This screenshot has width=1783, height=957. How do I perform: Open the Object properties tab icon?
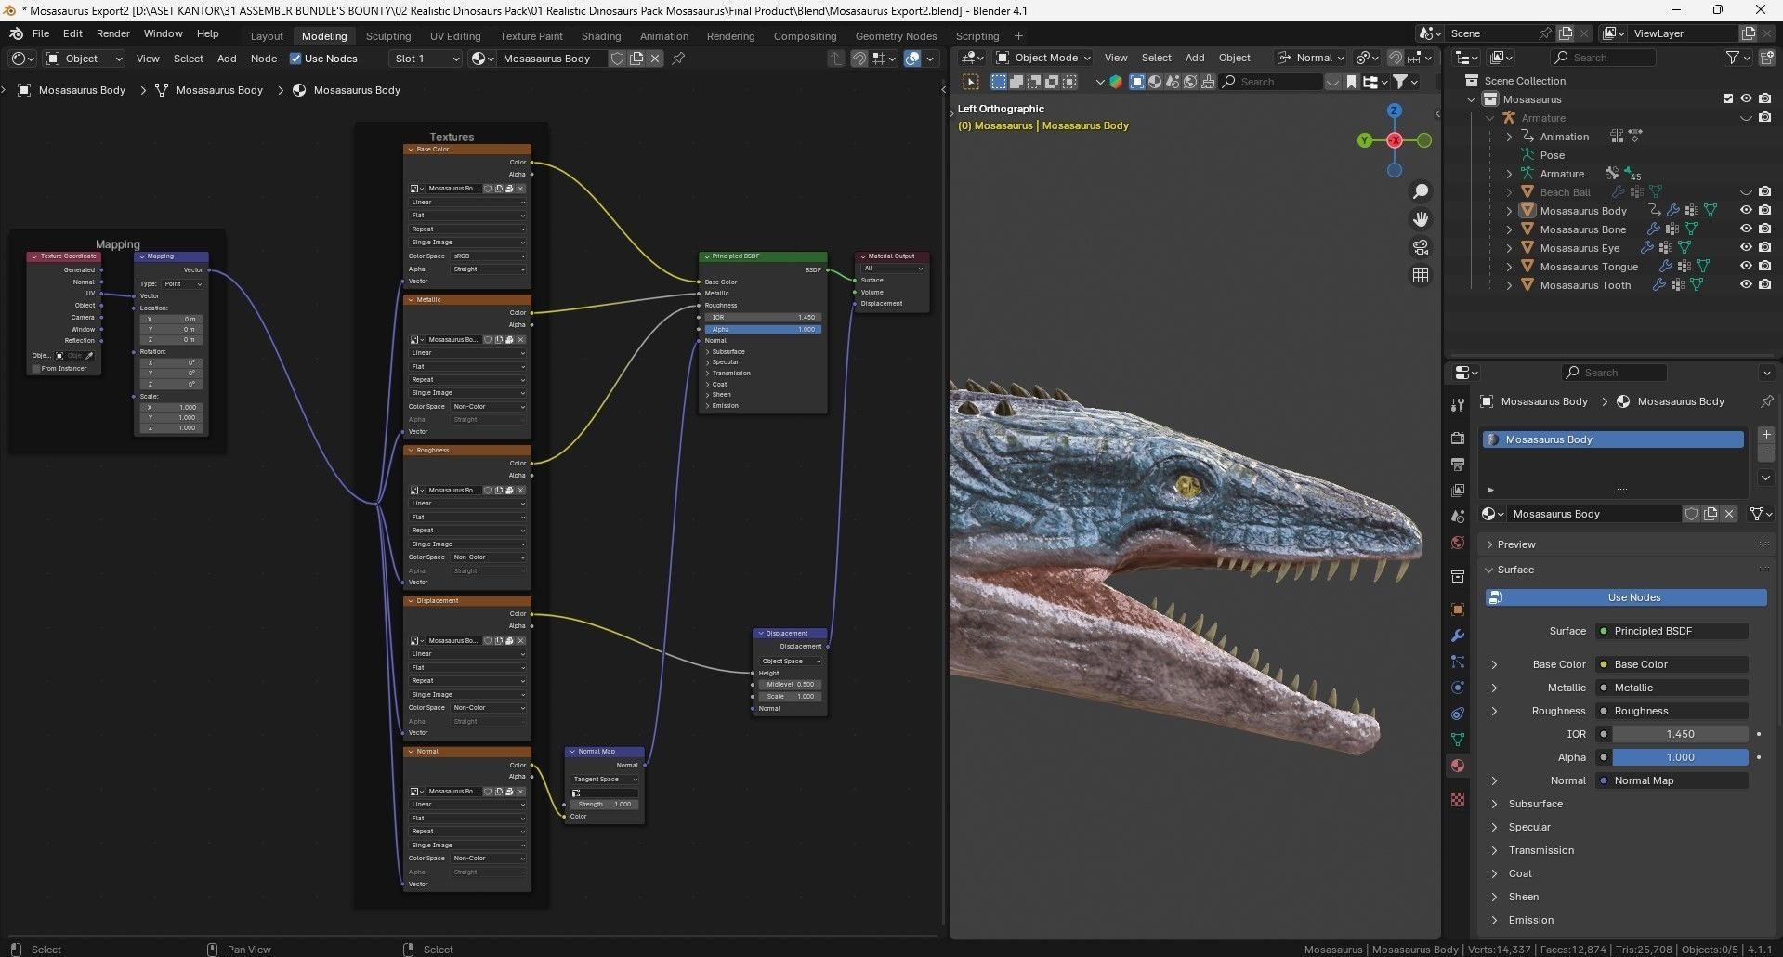[x=1458, y=610]
